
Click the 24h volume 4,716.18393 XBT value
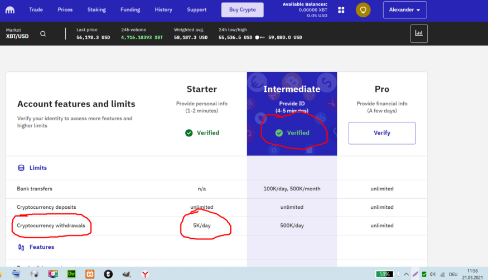point(142,37)
